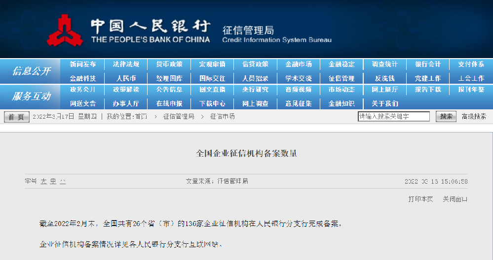Screen dimensions: 493x260
Task: Open 网送文告 link
Action: [x=83, y=104]
